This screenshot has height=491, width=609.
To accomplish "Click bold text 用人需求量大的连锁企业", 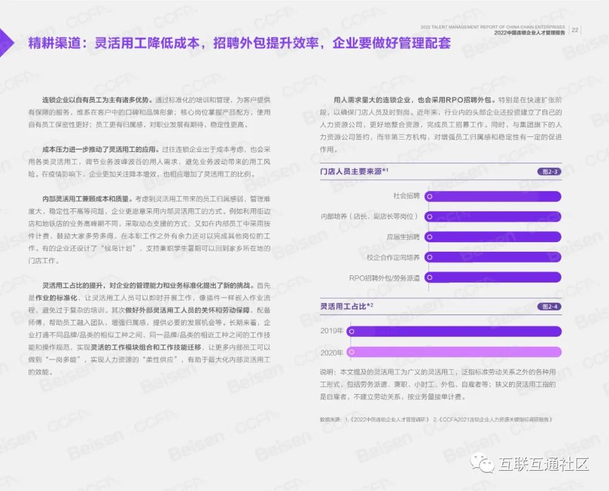I will pyautogui.click(x=372, y=100).
